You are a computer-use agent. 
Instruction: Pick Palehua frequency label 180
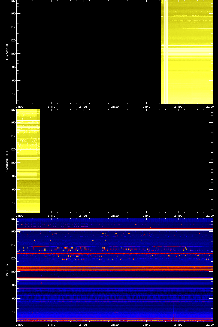tap(13, 219)
